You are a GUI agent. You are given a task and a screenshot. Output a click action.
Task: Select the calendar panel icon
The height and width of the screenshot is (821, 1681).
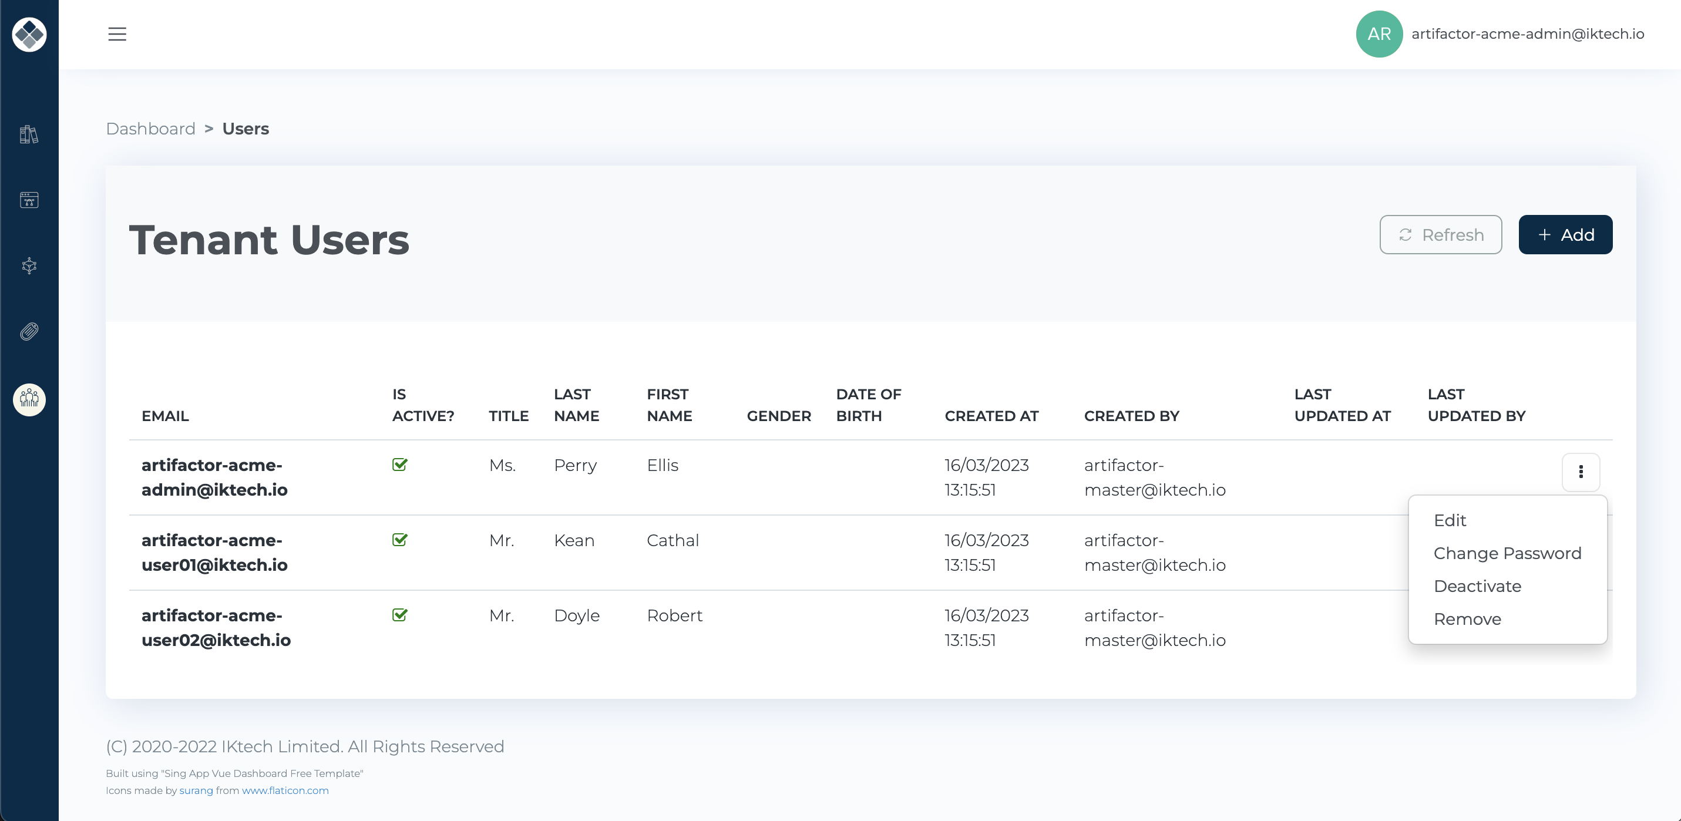[29, 200]
